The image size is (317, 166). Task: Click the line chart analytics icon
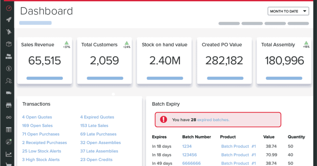(x=8, y=154)
